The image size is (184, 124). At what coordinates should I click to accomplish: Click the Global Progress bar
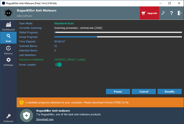(x=118, y=32)
